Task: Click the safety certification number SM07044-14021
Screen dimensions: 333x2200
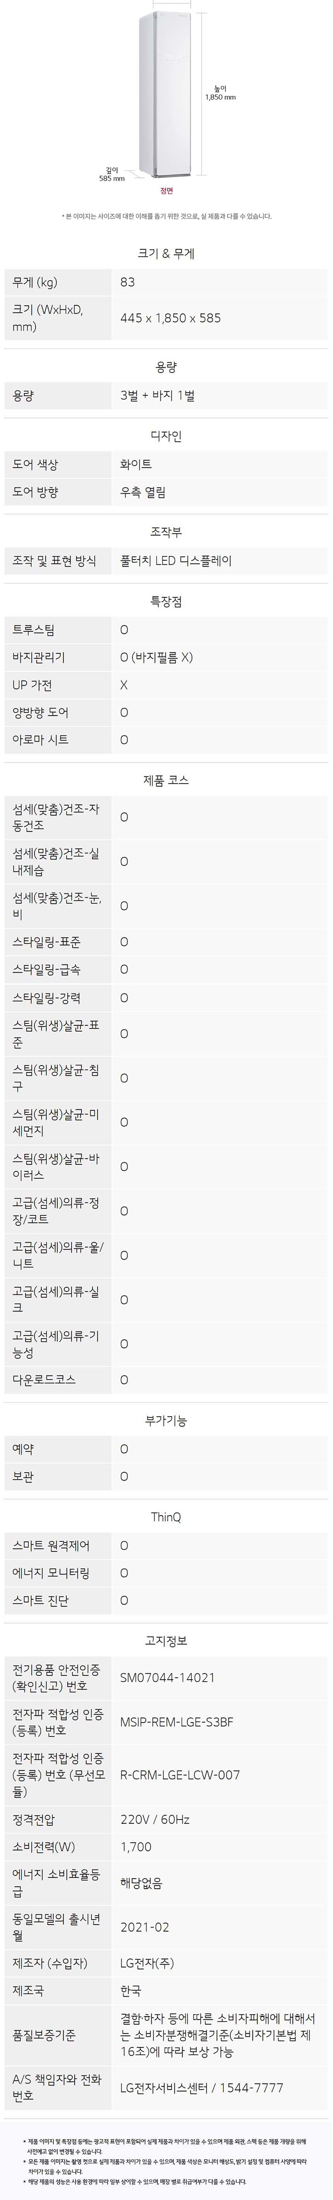Action: [168, 1677]
